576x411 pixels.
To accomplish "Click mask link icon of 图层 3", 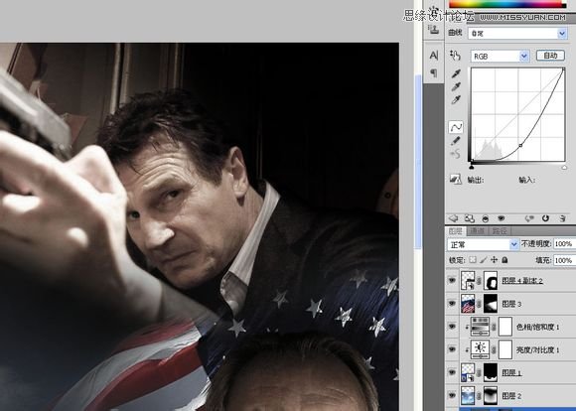I will click(479, 304).
